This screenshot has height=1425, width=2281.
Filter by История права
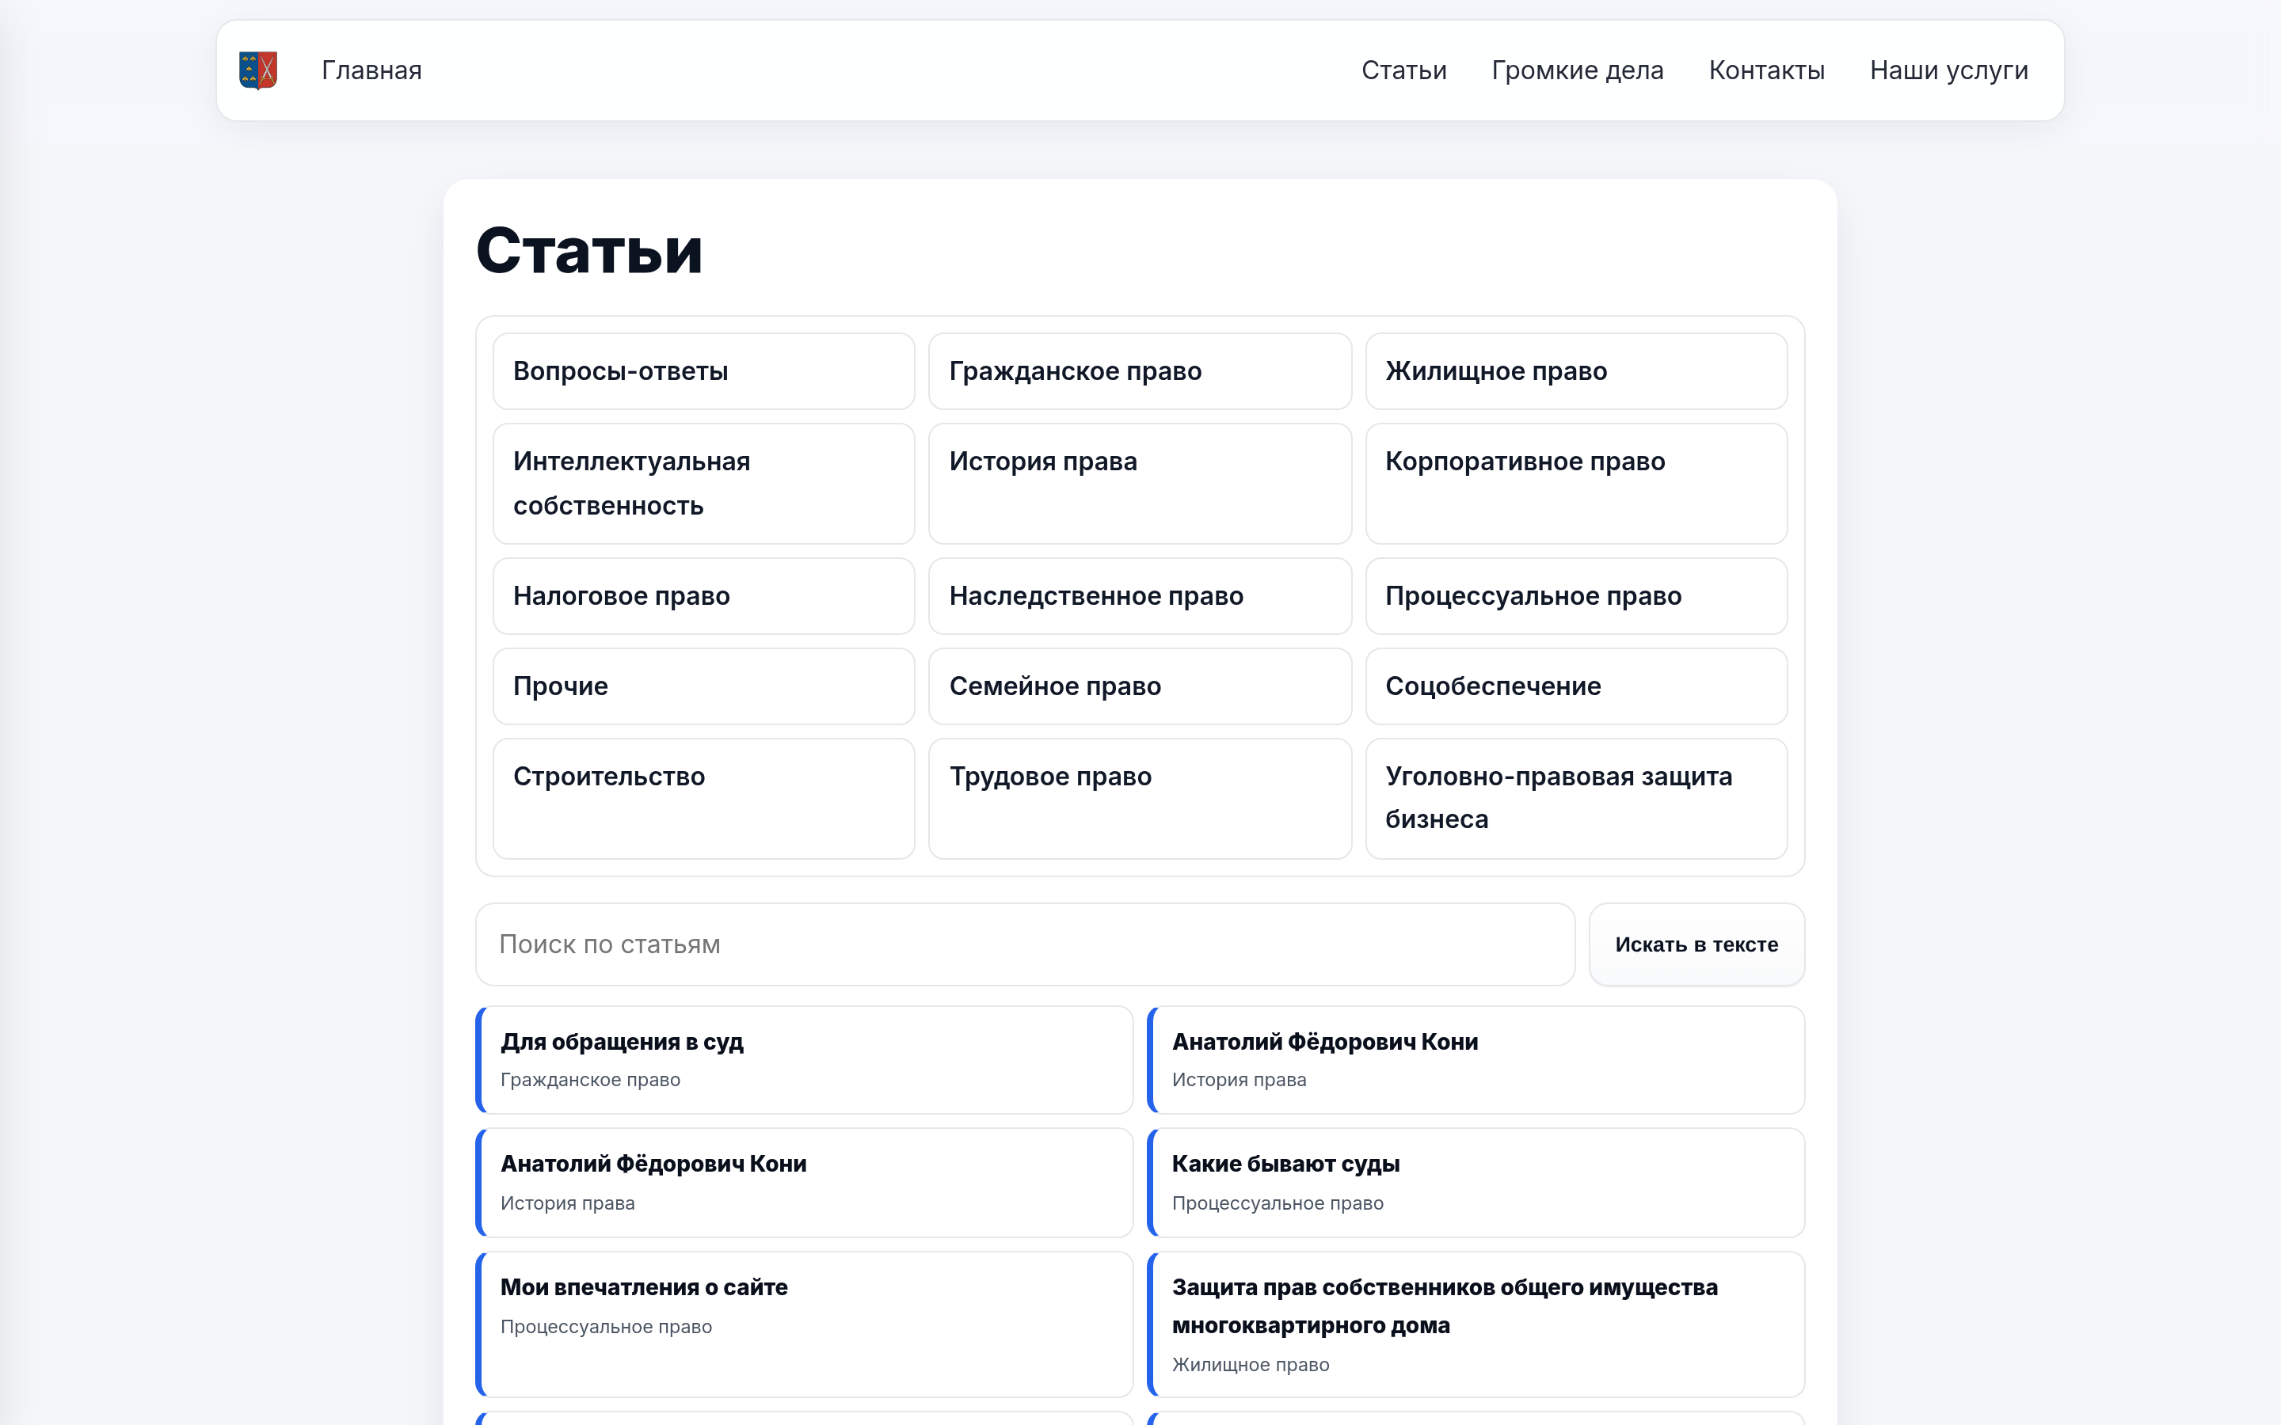tap(1140, 484)
